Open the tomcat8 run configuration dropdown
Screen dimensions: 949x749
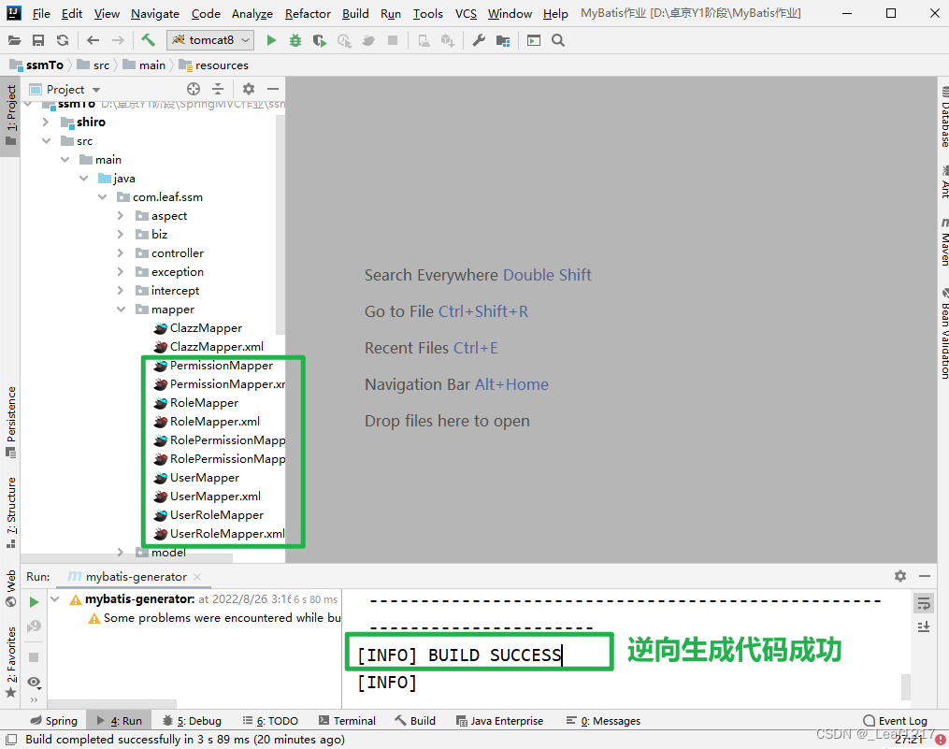click(x=210, y=40)
